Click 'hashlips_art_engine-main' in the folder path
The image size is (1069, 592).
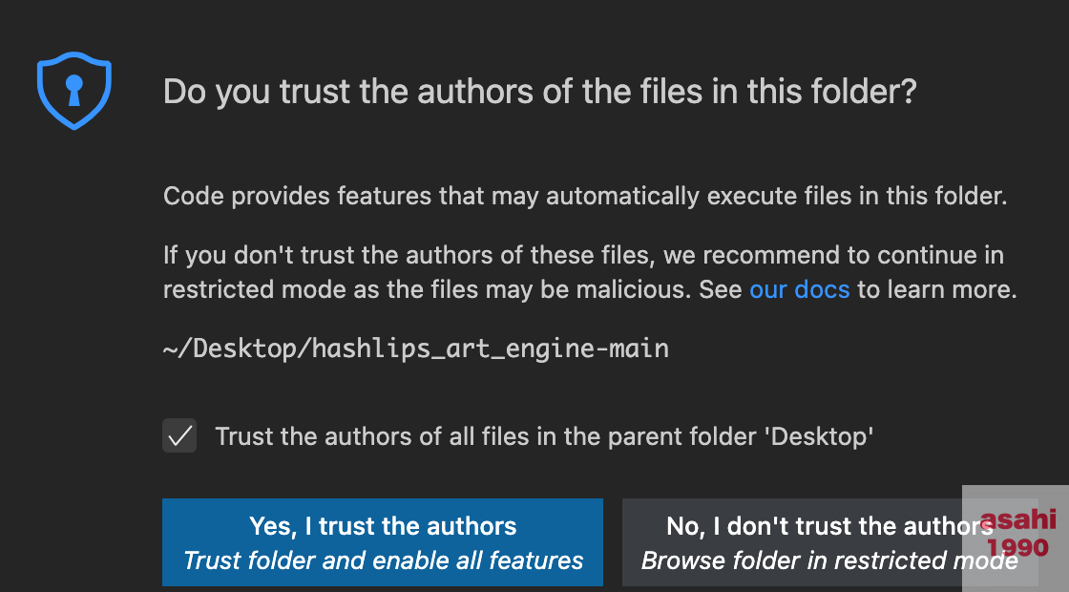pyautogui.click(x=491, y=349)
